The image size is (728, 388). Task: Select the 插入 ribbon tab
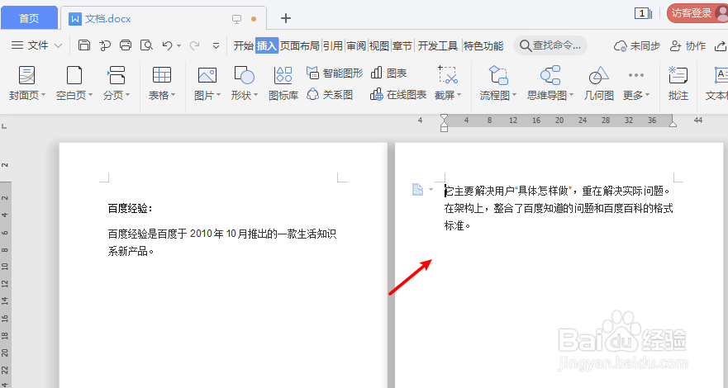pos(267,45)
